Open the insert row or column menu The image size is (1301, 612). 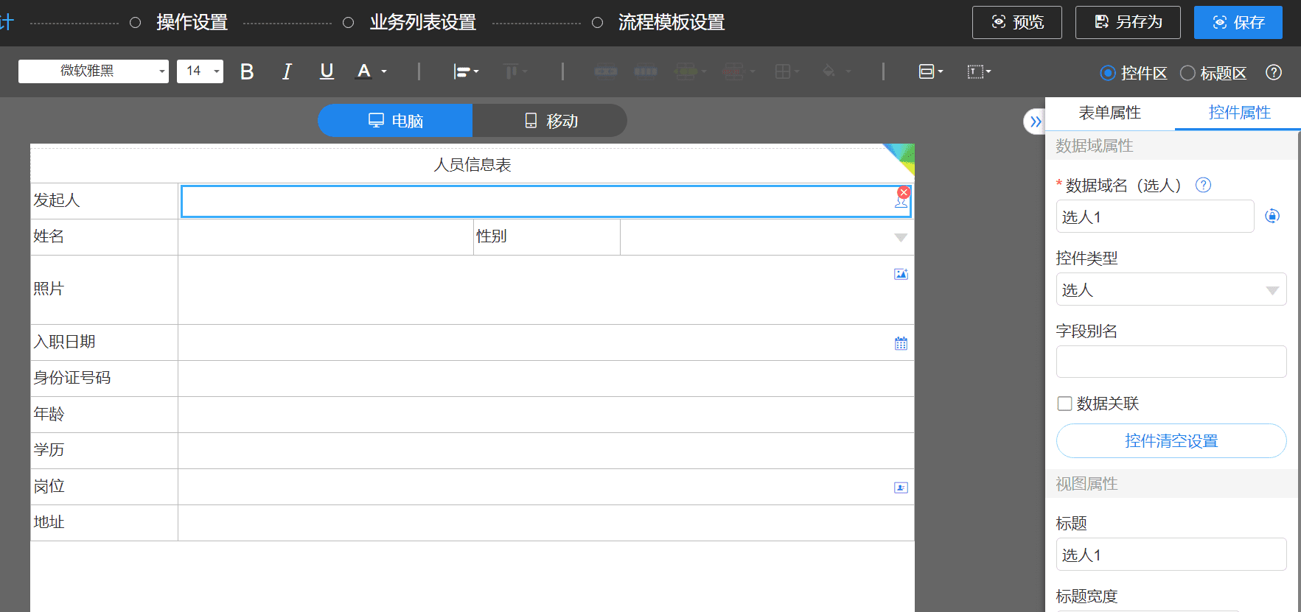691,71
